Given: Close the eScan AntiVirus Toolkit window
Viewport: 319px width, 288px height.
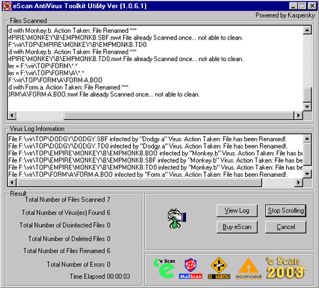Looking at the screenshot, I should pos(312,6).
